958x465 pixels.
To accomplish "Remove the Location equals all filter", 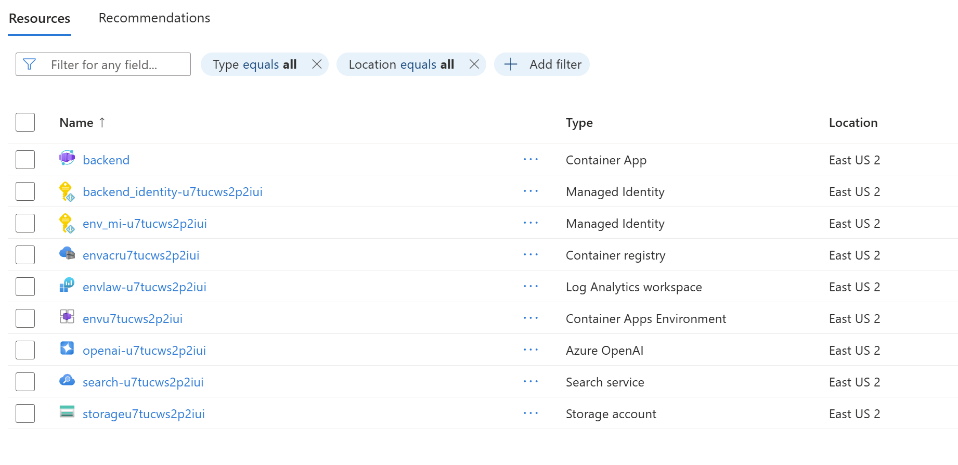I will [x=474, y=64].
